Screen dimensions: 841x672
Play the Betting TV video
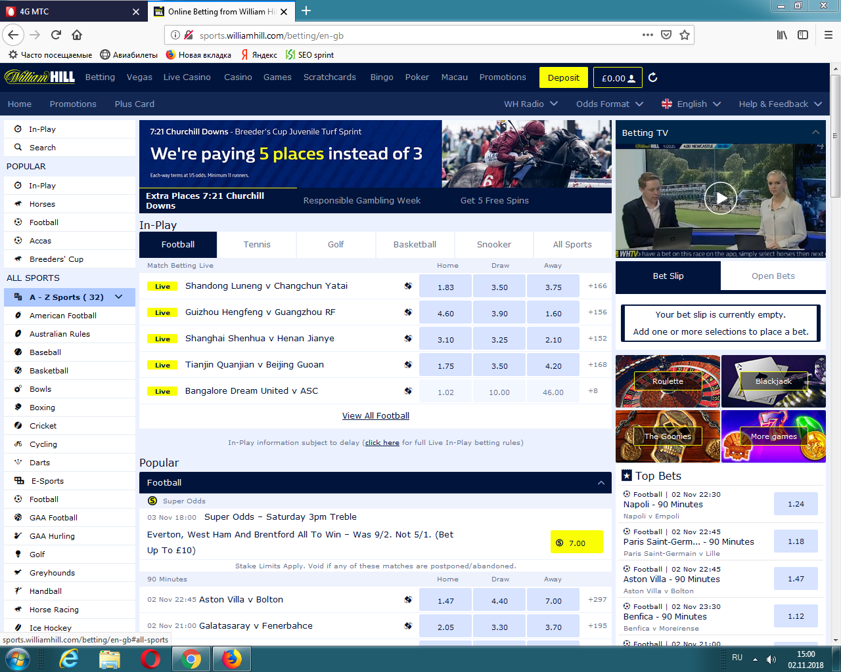coord(721,198)
